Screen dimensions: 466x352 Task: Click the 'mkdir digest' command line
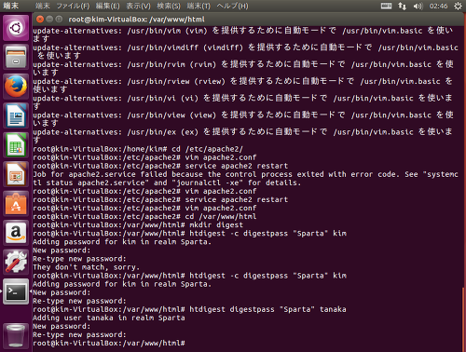click(x=138, y=224)
